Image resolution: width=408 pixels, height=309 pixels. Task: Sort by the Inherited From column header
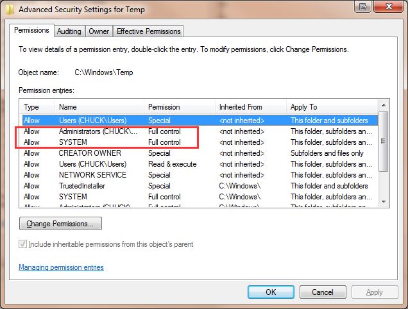point(251,107)
